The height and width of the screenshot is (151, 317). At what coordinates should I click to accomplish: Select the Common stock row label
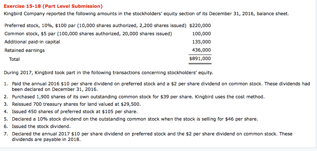(88, 34)
